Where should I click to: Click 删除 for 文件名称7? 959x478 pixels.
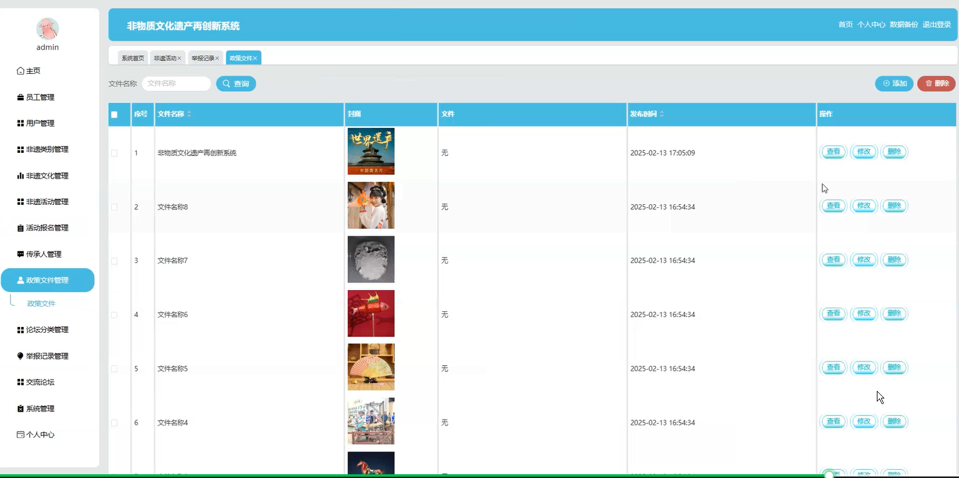tap(895, 259)
